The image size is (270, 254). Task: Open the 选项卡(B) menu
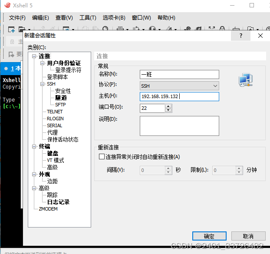[114, 18]
